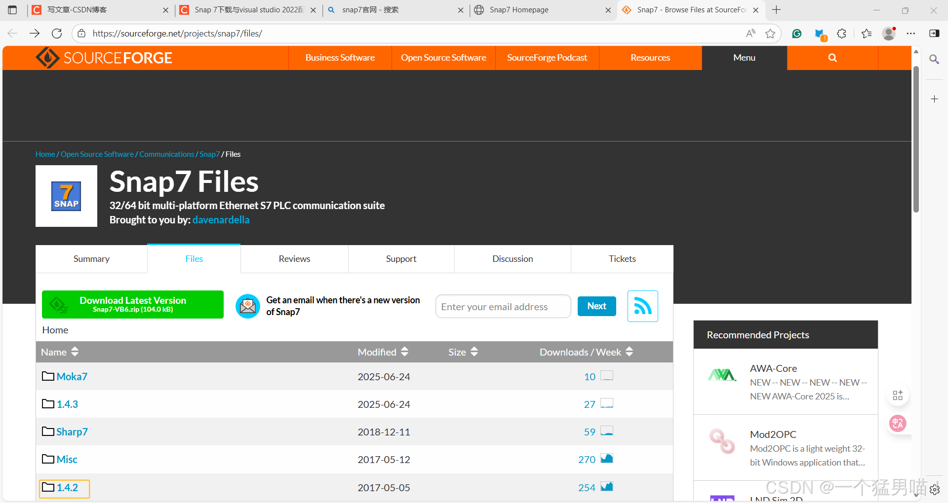Image resolution: width=948 pixels, height=503 pixels.
Task: Click the read aloud icon in address bar
Action: pyautogui.click(x=750, y=33)
